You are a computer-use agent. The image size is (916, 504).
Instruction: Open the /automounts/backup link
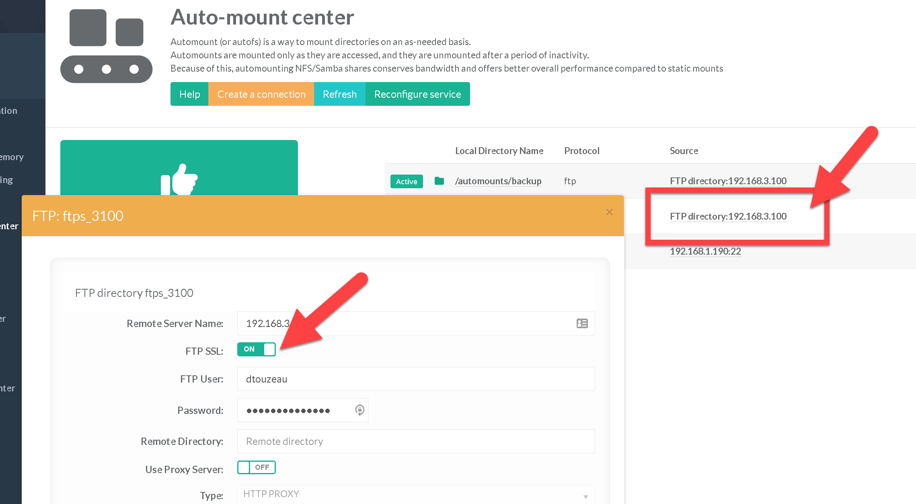pos(498,181)
